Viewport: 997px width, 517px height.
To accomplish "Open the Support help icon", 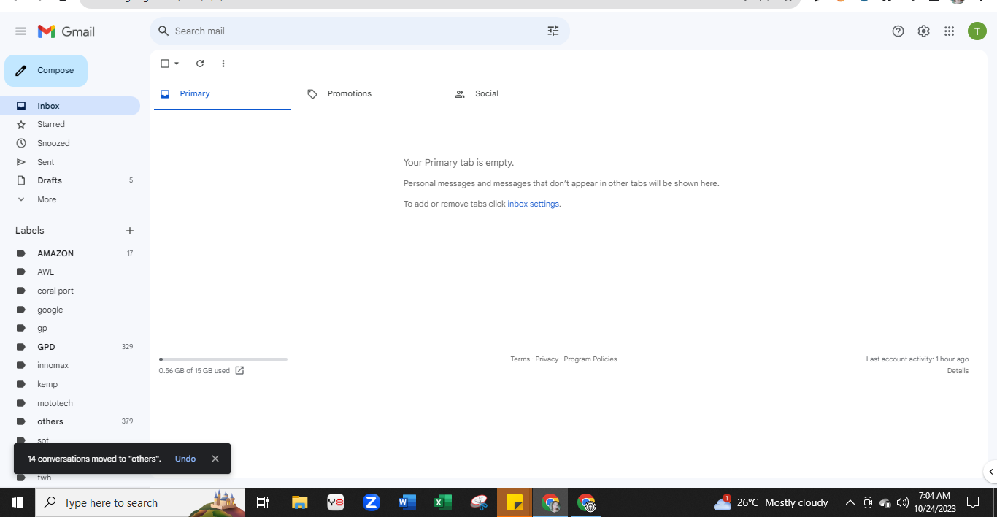I will pos(898,31).
